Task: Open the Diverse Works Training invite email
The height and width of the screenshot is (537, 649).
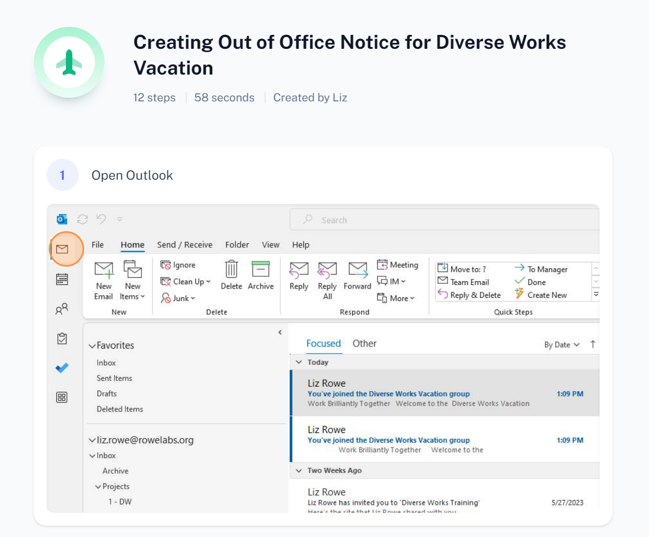Action: (445, 497)
